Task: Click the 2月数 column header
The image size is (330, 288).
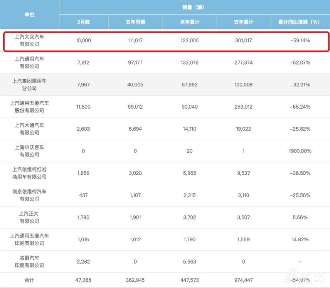Action: (84, 20)
